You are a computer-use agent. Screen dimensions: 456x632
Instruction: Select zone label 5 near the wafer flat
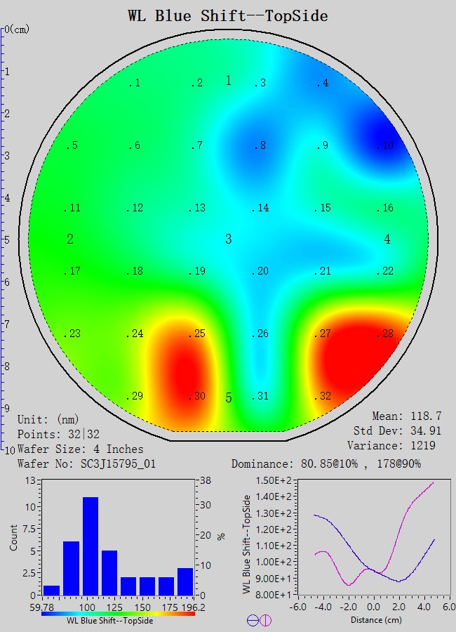[x=229, y=398]
